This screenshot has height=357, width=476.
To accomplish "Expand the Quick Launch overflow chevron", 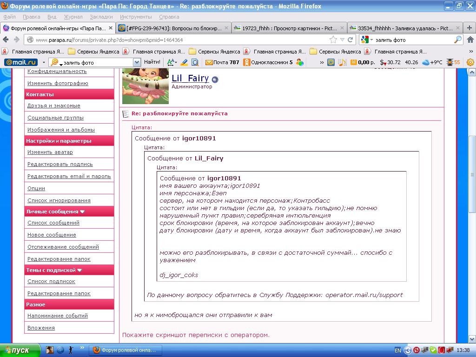I will 82,347.
